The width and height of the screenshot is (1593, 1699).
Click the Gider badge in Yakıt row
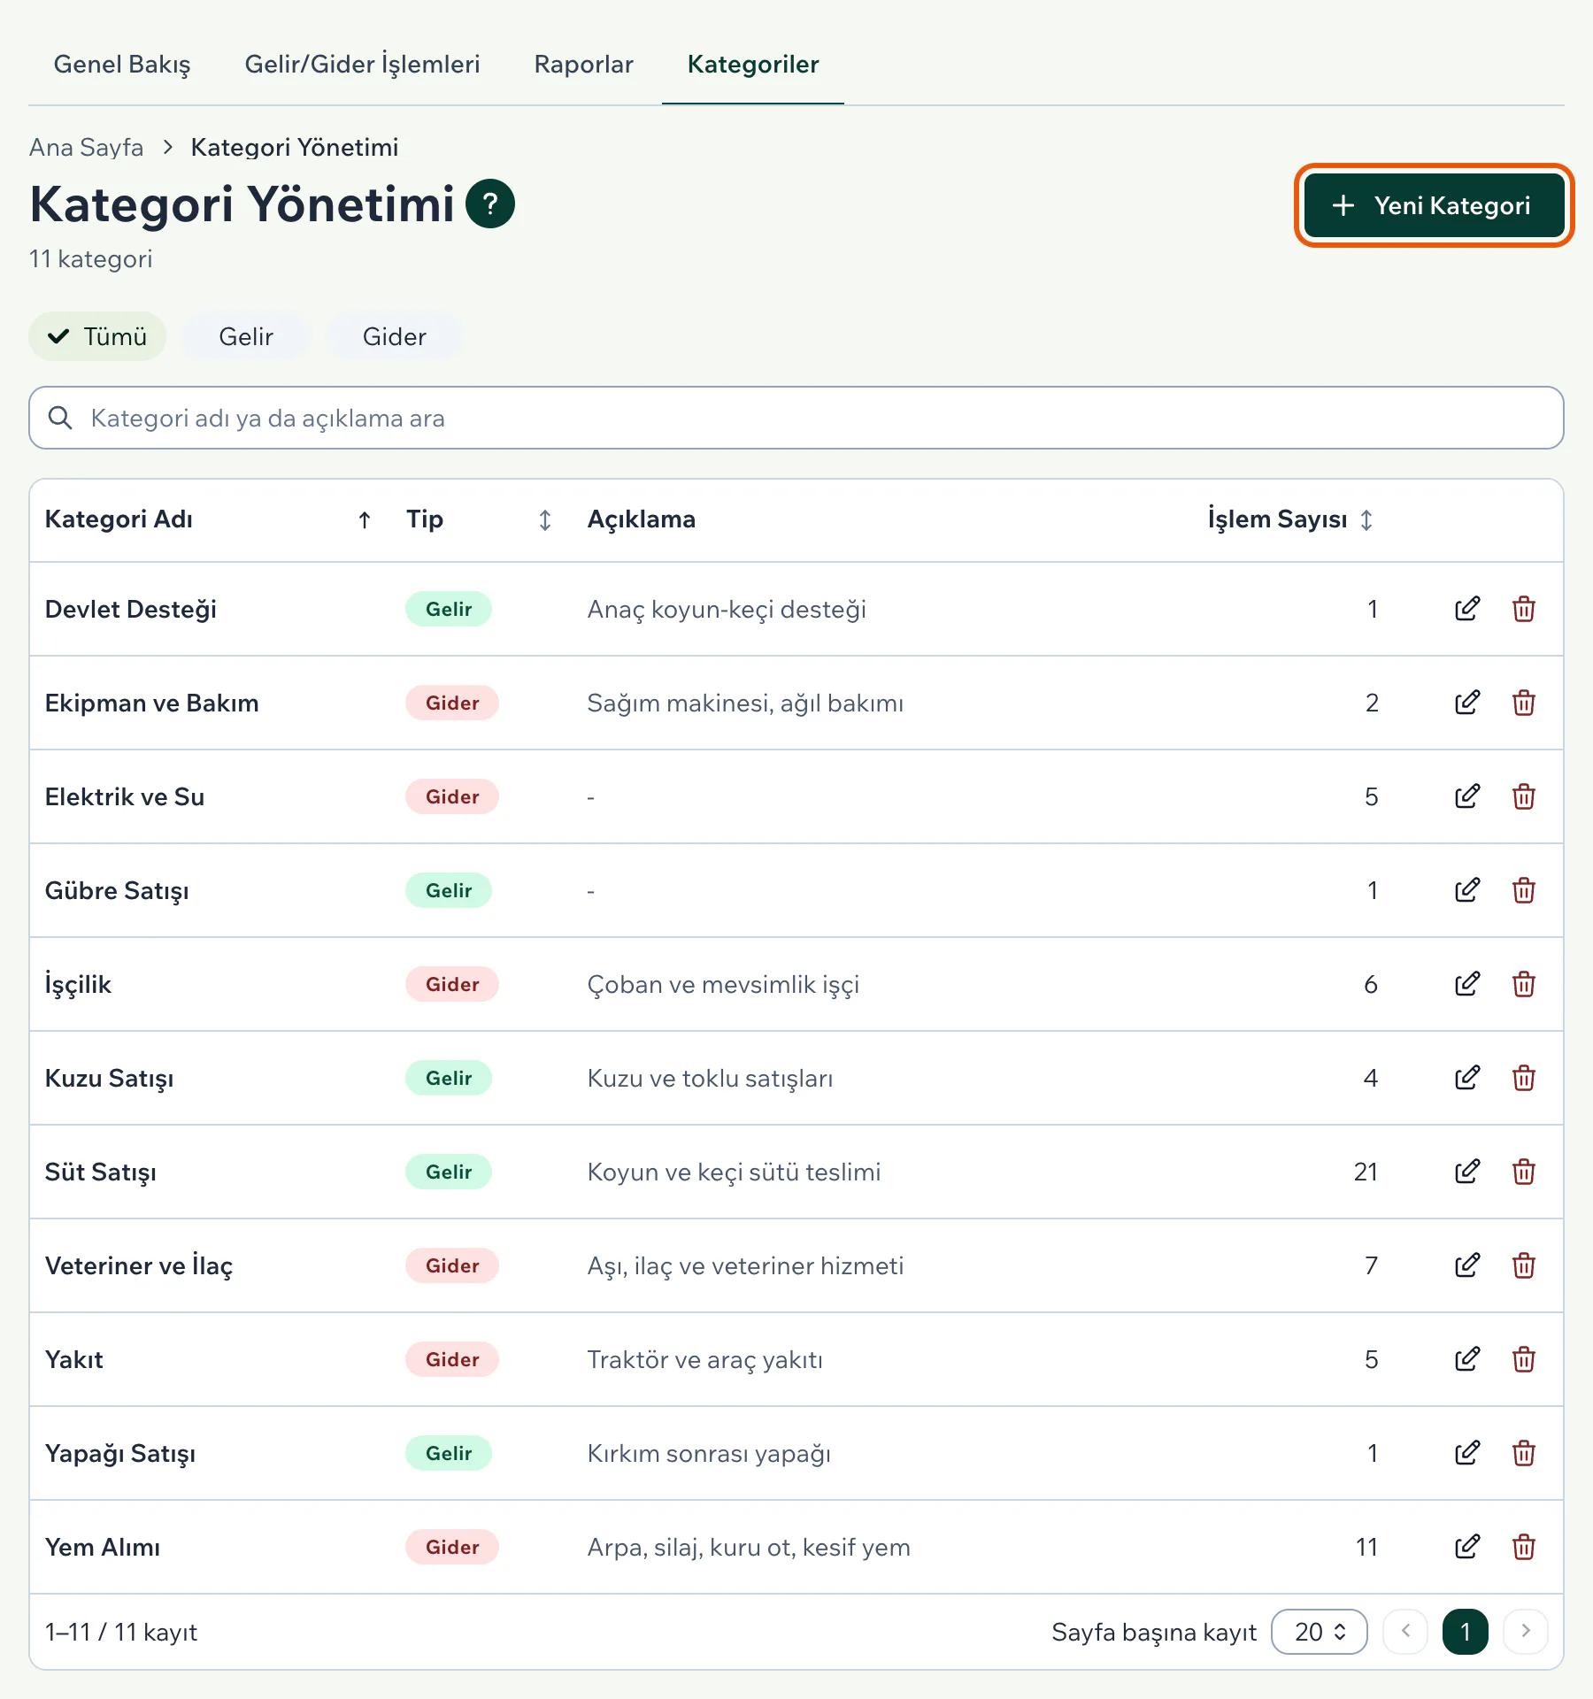click(x=452, y=1359)
